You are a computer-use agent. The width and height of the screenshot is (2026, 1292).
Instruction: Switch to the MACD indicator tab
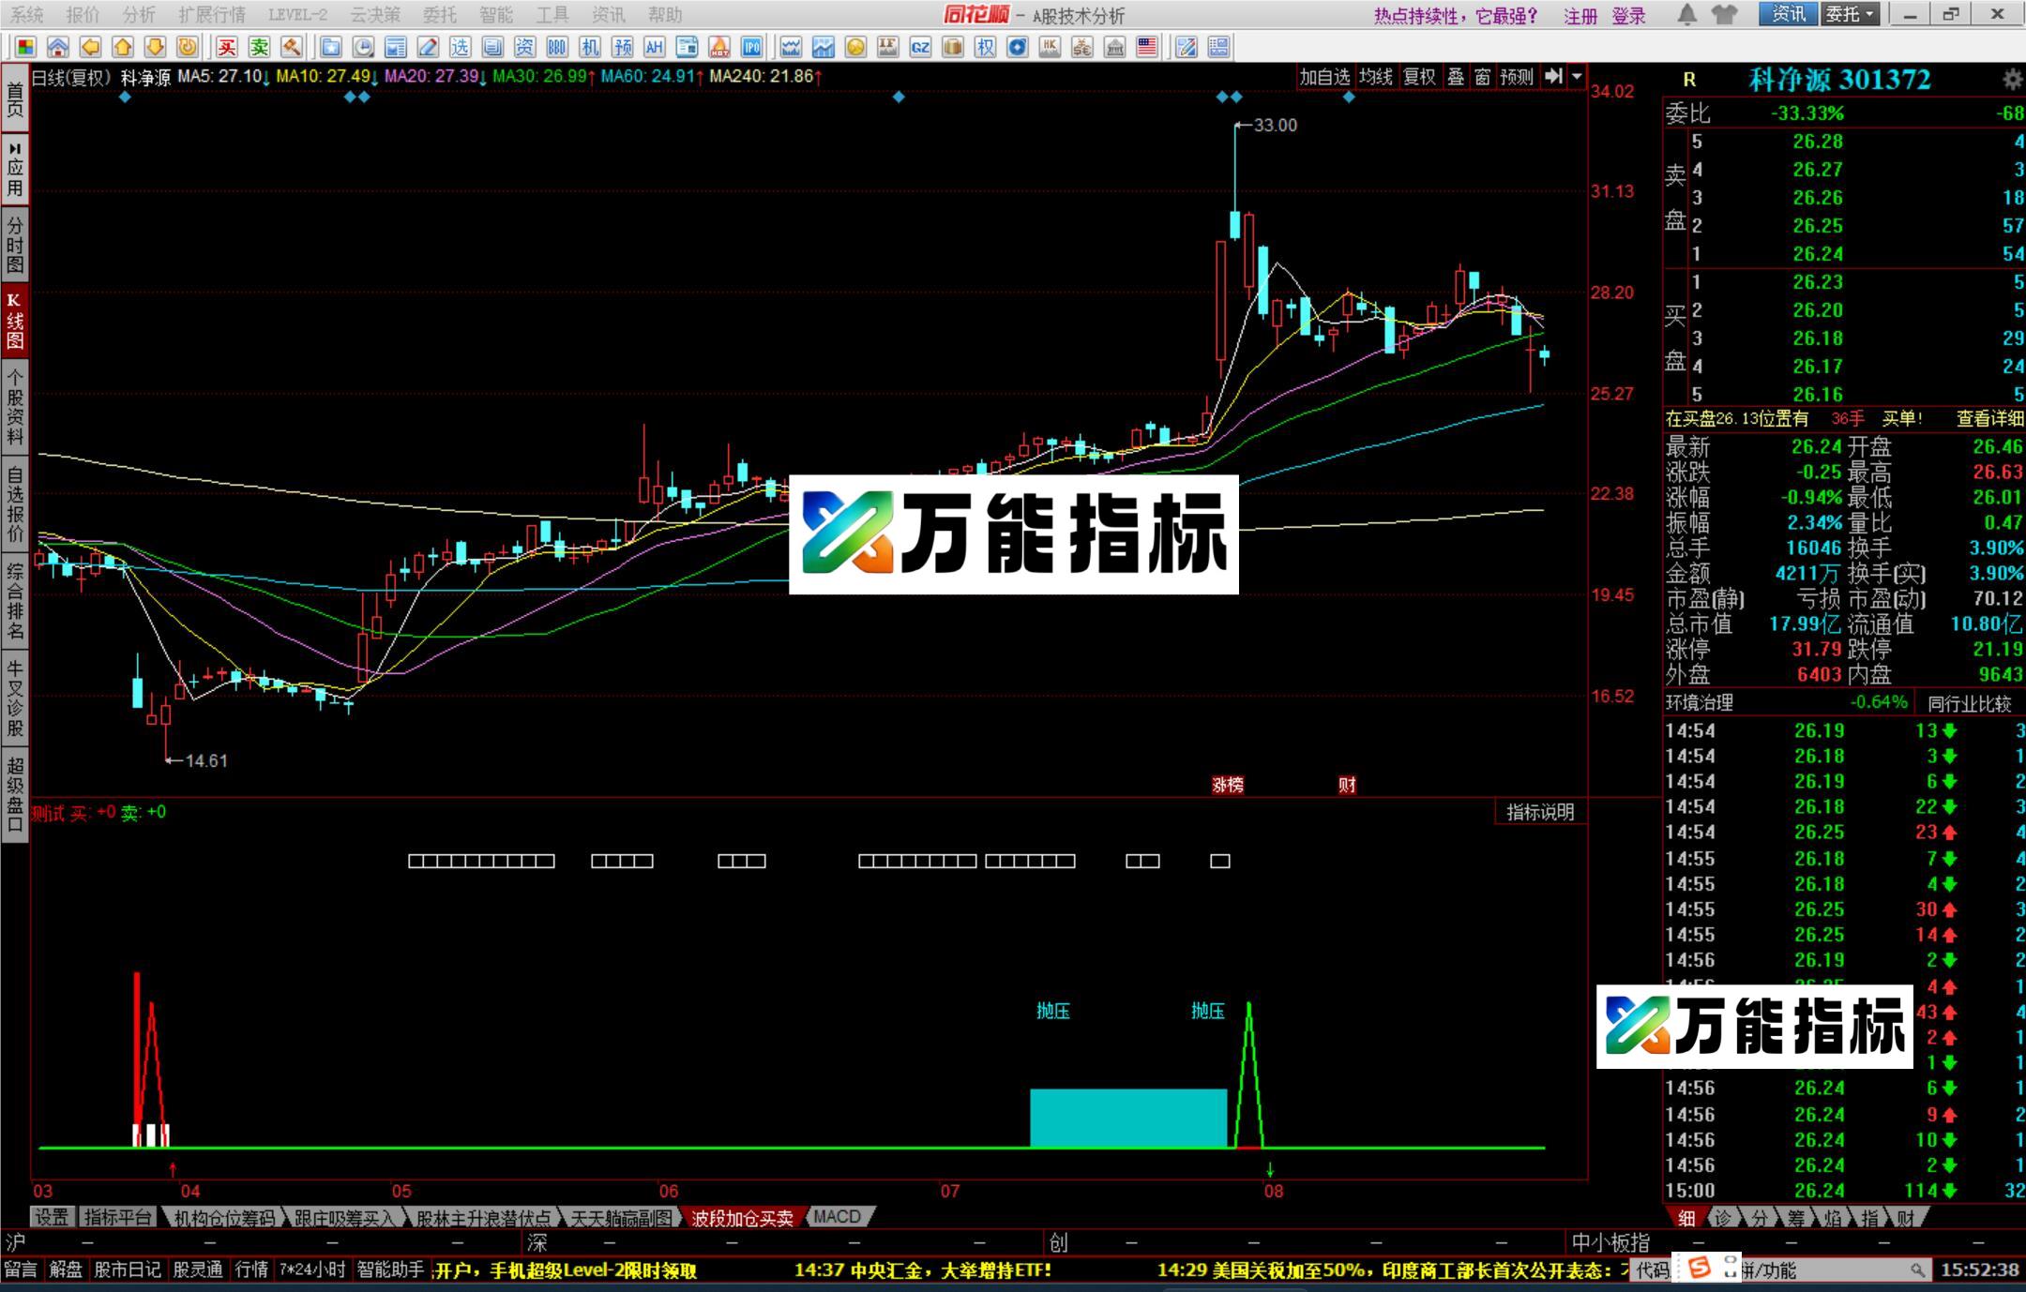(x=837, y=1217)
